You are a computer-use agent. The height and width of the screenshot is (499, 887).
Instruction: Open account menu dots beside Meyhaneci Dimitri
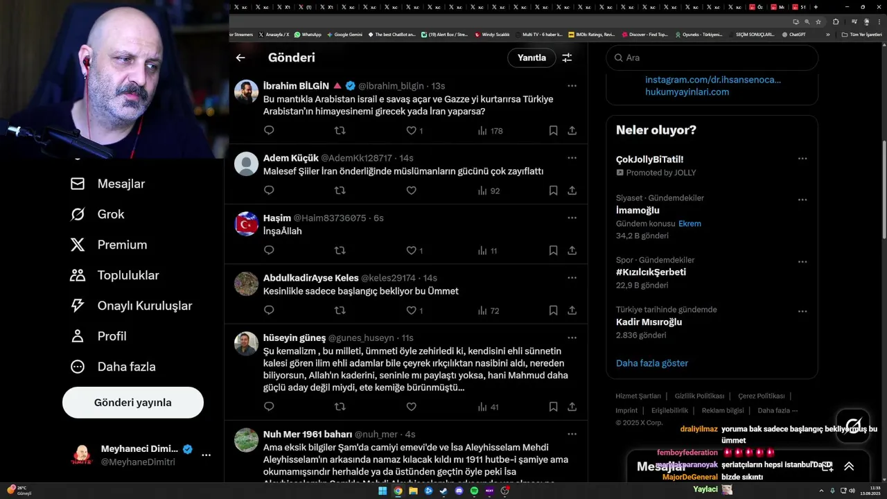pos(206,455)
